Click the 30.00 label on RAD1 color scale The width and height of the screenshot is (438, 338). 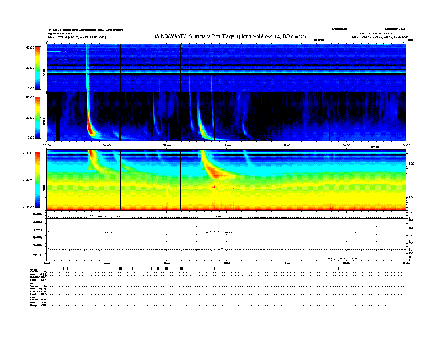tap(30, 118)
